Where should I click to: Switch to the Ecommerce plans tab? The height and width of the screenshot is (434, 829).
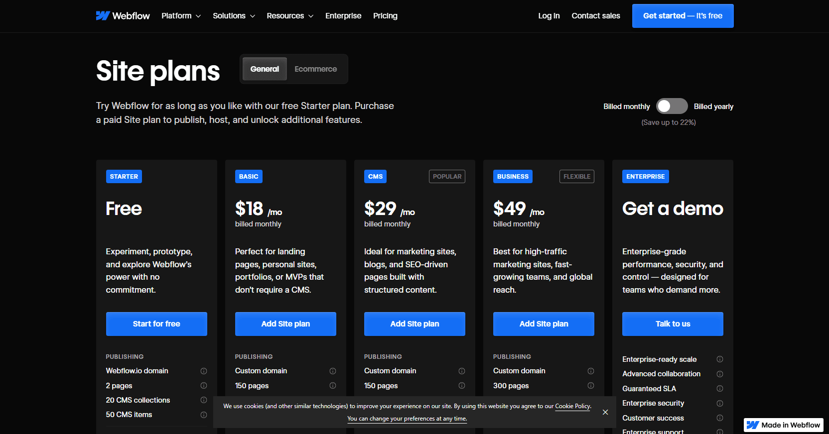(x=315, y=69)
